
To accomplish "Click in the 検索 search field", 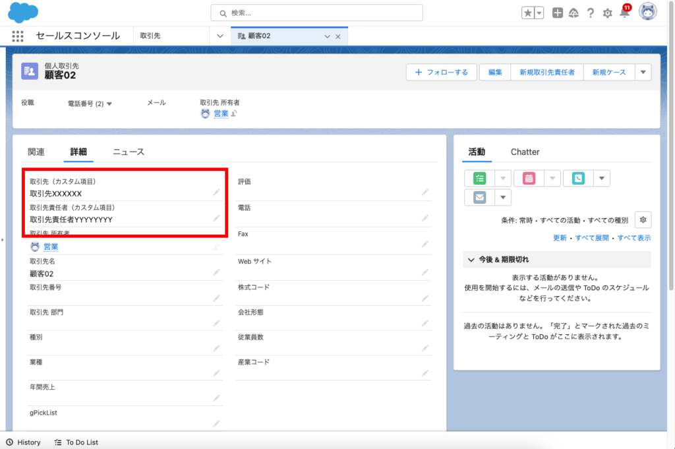I will click(316, 13).
